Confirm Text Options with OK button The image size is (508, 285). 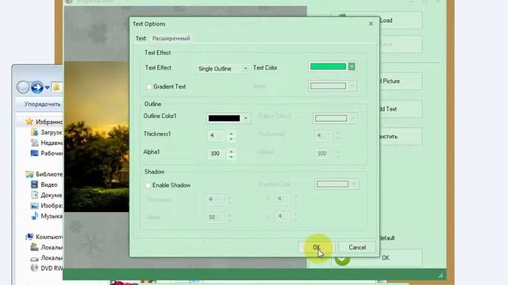[x=316, y=248]
